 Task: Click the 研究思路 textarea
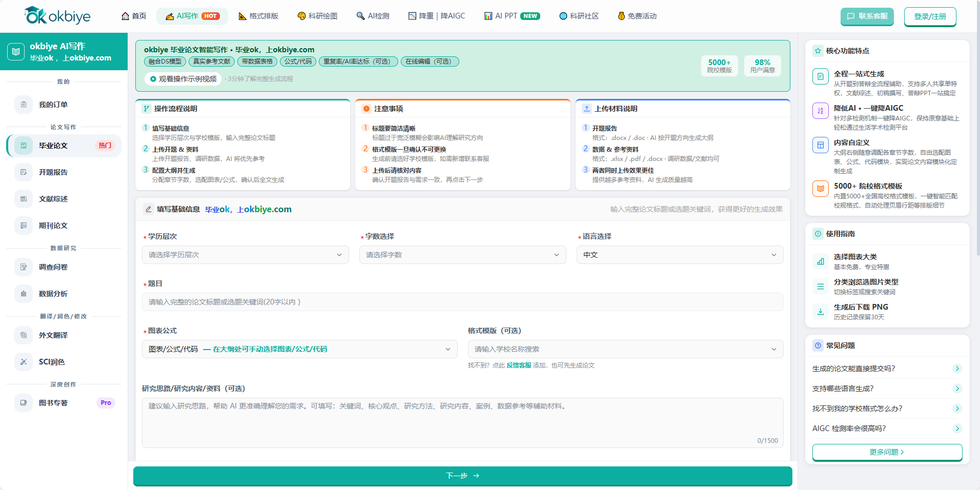(463, 423)
